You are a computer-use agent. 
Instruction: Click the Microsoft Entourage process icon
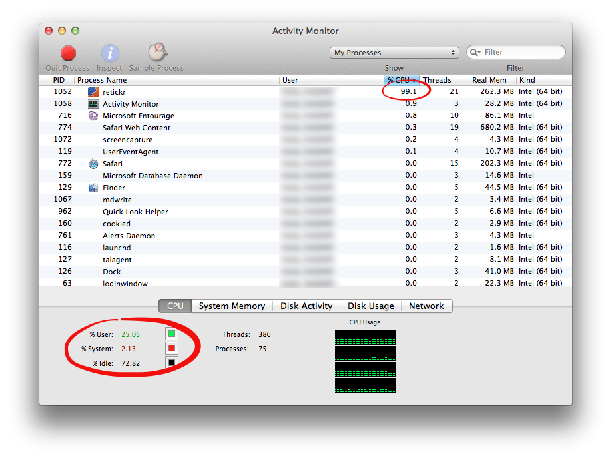[93, 116]
